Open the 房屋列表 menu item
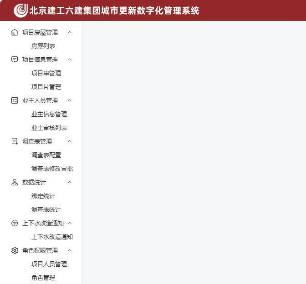 coord(43,46)
